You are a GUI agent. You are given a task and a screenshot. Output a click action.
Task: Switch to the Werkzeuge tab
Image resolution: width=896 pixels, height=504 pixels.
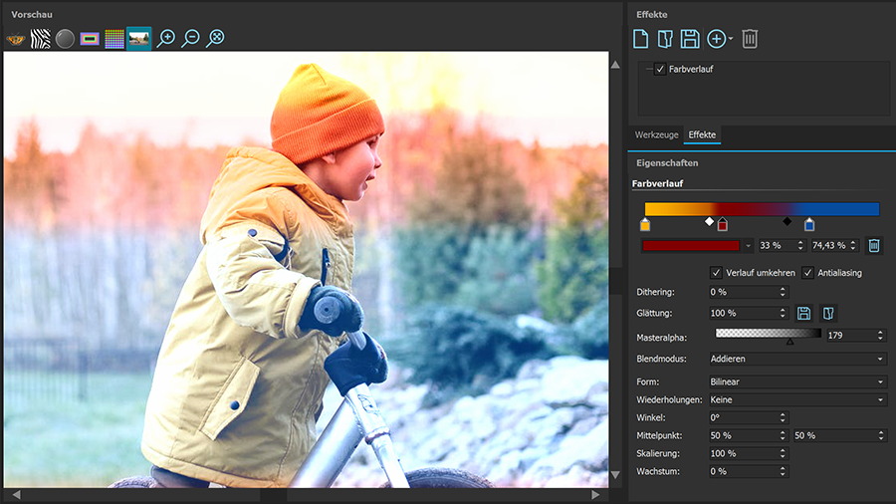click(656, 134)
